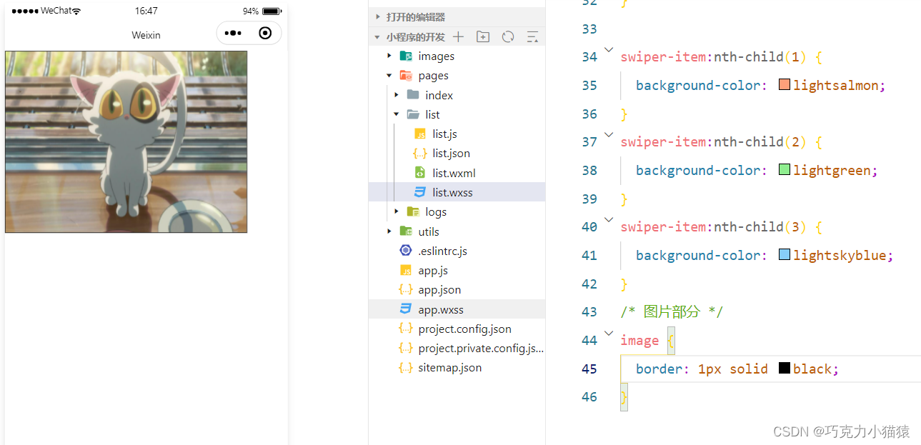Click the app.json braces icon
The height and width of the screenshot is (445, 921).
tap(406, 289)
